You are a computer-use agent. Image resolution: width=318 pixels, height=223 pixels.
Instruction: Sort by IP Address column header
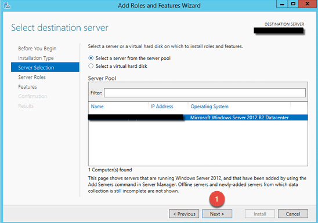[x=162, y=107]
